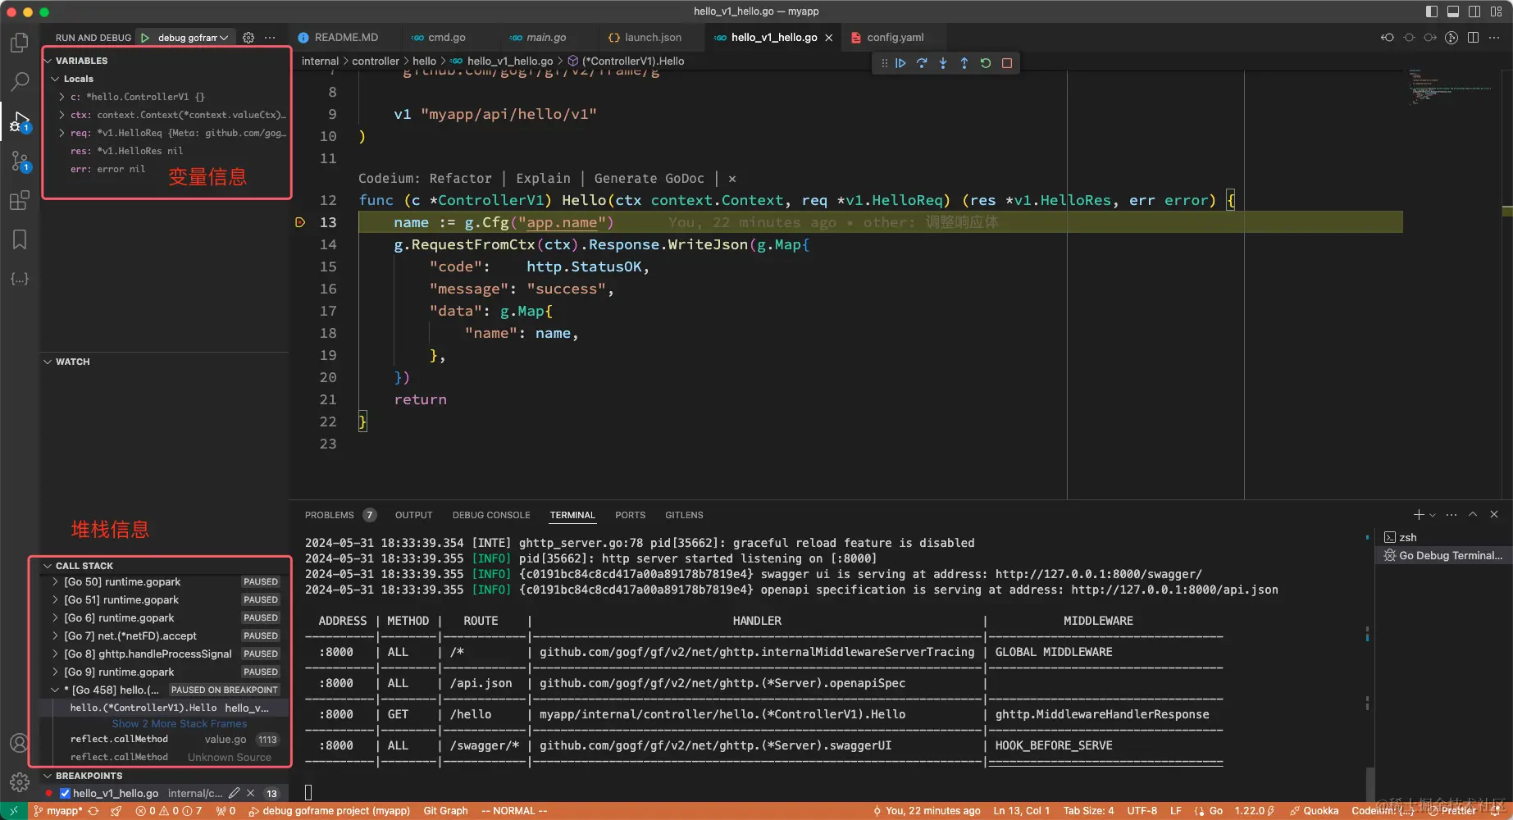Open the PORTS panel tab

point(630,515)
